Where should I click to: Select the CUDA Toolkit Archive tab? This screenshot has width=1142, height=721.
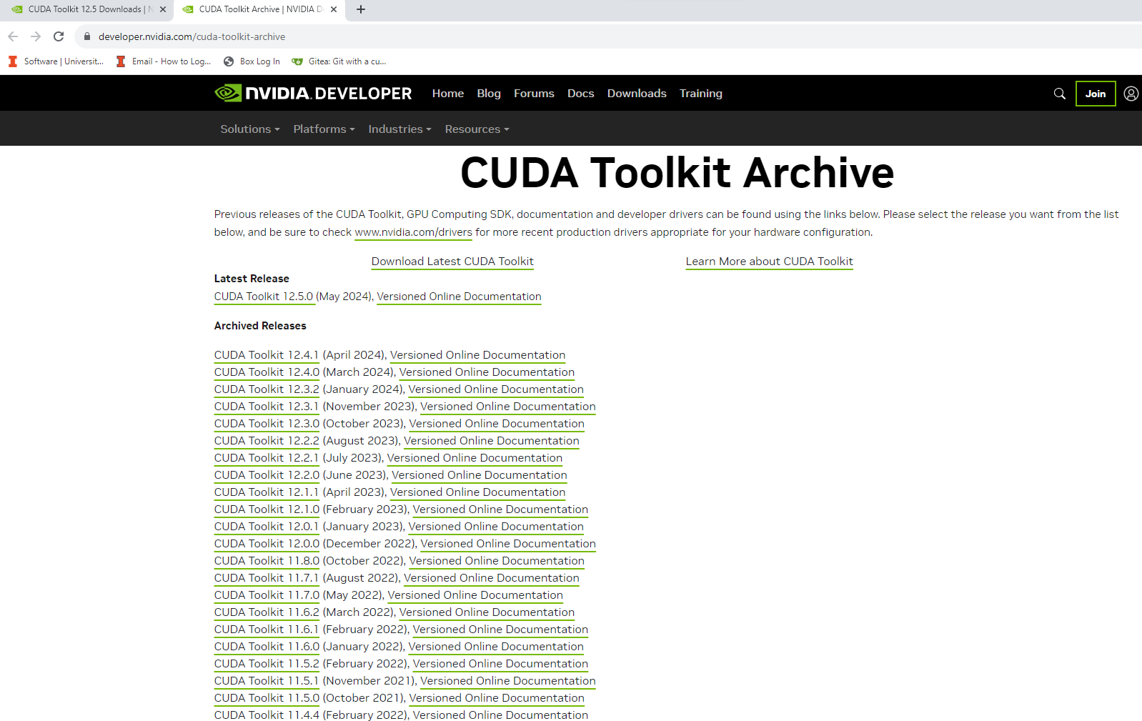[x=260, y=9]
